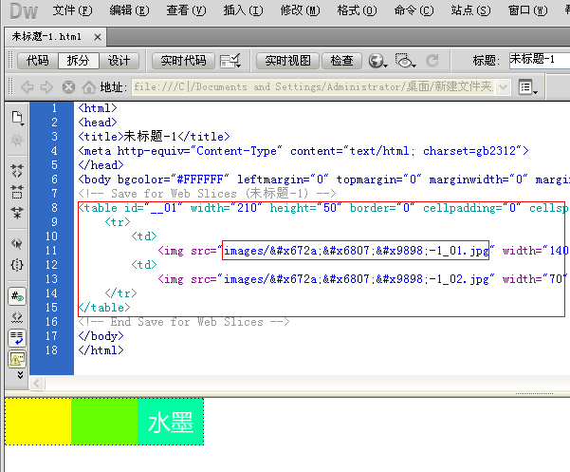Open the 修改(M) menu
Screen dimensions: 570x472
(300, 10)
